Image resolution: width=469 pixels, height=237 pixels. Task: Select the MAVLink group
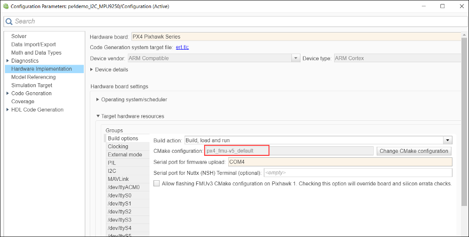coord(119,179)
